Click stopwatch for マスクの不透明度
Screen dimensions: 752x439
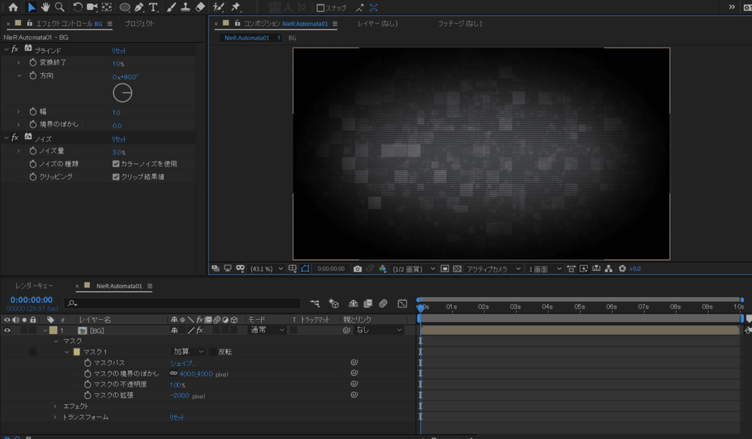tap(88, 384)
